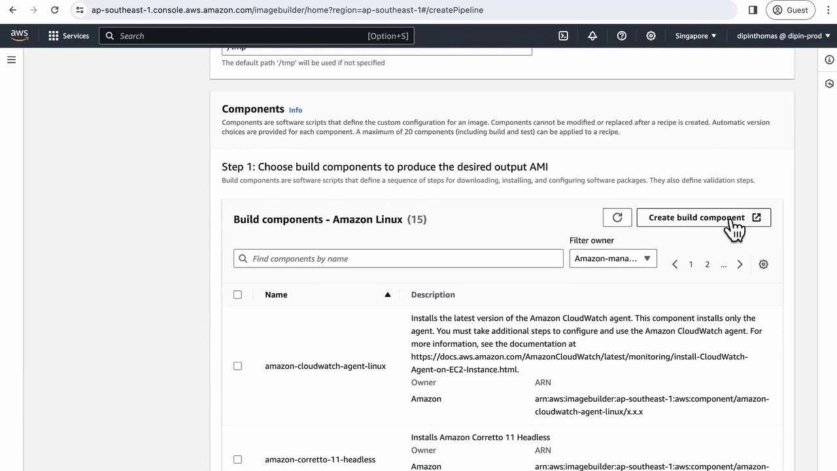Go back to the previous browser page
Viewport: 837px width, 471px height.
(13, 10)
